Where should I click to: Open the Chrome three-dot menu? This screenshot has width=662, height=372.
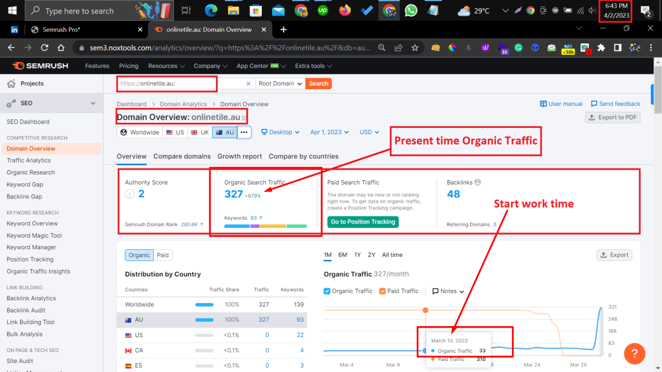click(x=650, y=48)
